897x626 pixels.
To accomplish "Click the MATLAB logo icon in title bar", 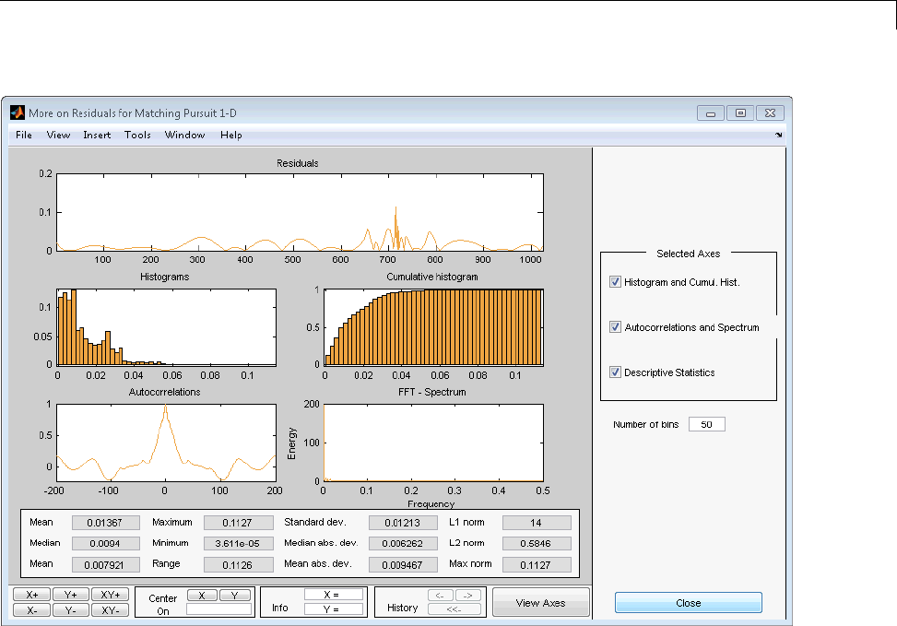I will point(17,112).
